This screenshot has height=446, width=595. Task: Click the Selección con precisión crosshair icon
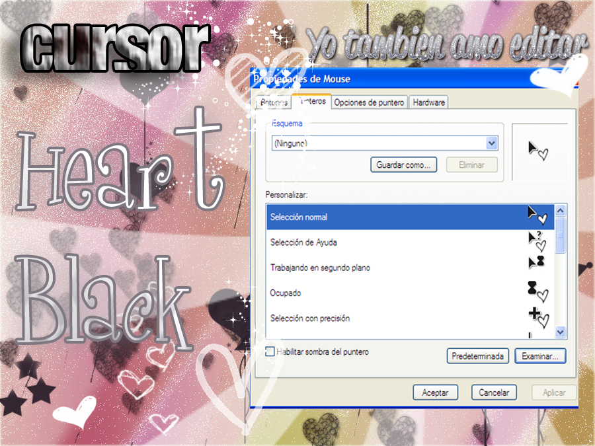(x=538, y=316)
